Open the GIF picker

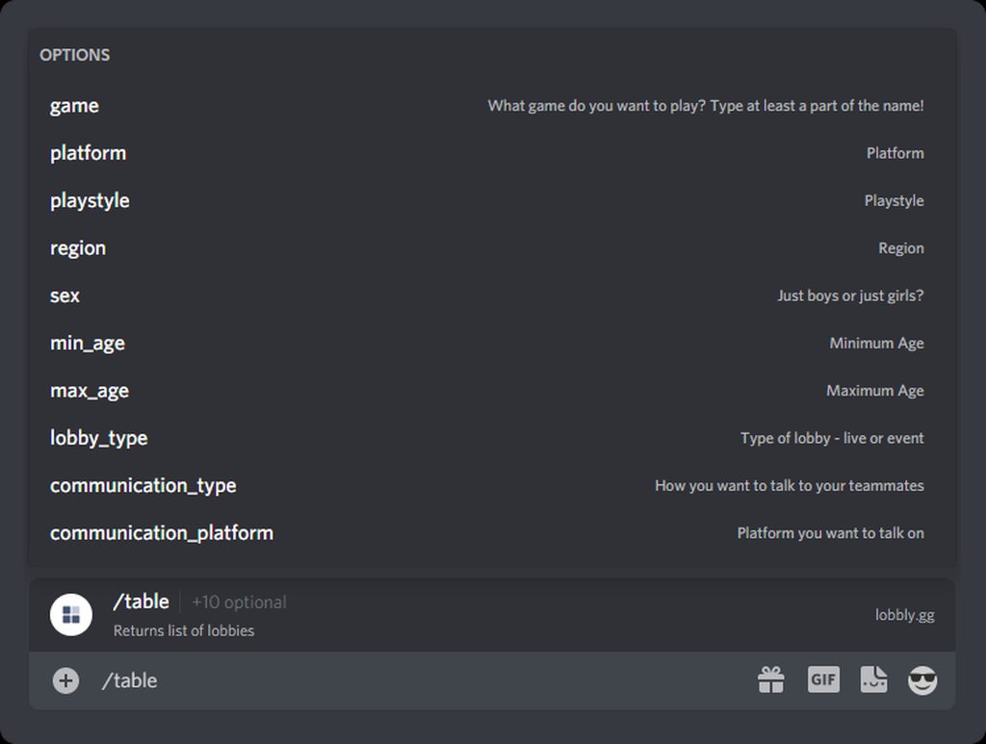click(x=823, y=680)
